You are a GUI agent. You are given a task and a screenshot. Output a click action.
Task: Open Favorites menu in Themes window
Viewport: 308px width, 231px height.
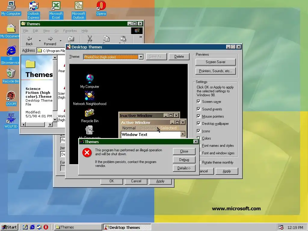(70, 31)
